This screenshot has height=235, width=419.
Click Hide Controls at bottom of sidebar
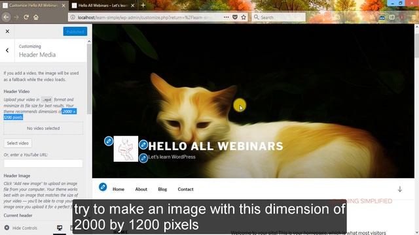tap(21, 228)
